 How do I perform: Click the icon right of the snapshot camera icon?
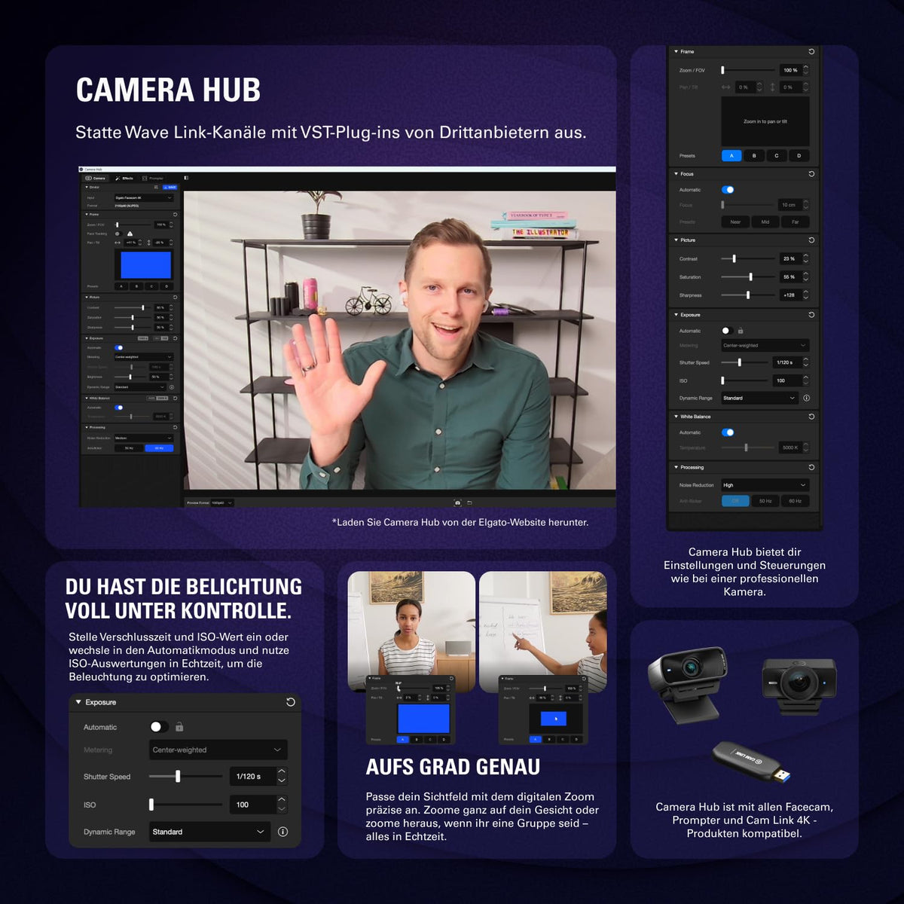[x=469, y=502]
